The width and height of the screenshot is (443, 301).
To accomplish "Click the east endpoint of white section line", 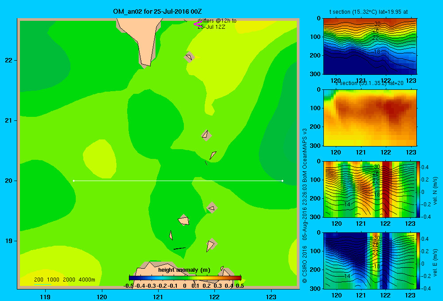I will tap(283, 181).
